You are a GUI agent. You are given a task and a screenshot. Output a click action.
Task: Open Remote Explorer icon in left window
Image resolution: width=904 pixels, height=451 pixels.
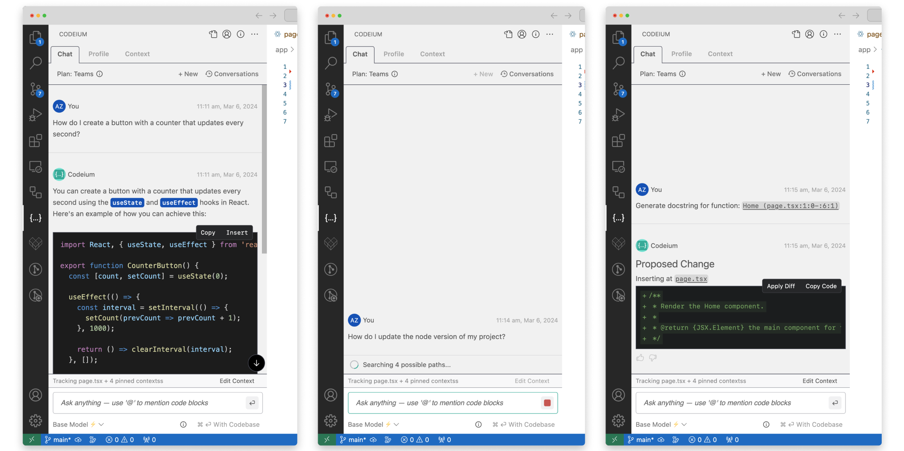[x=36, y=166]
